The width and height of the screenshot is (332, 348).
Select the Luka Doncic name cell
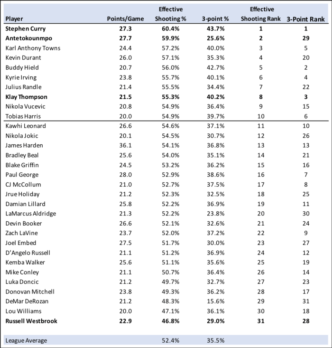pos(22,282)
